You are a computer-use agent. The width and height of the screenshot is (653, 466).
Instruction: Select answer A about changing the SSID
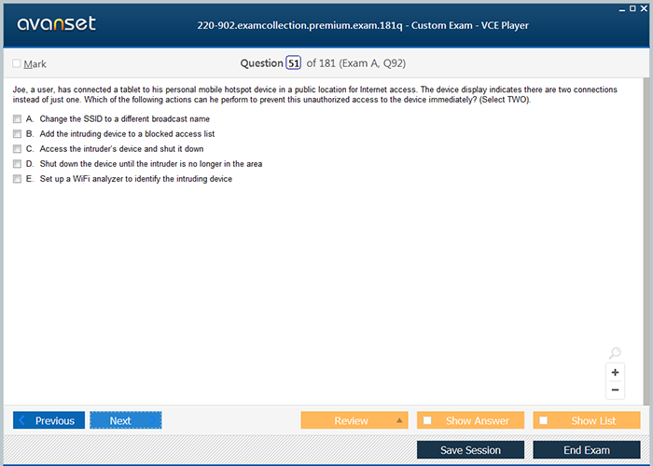click(x=17, y=119)
